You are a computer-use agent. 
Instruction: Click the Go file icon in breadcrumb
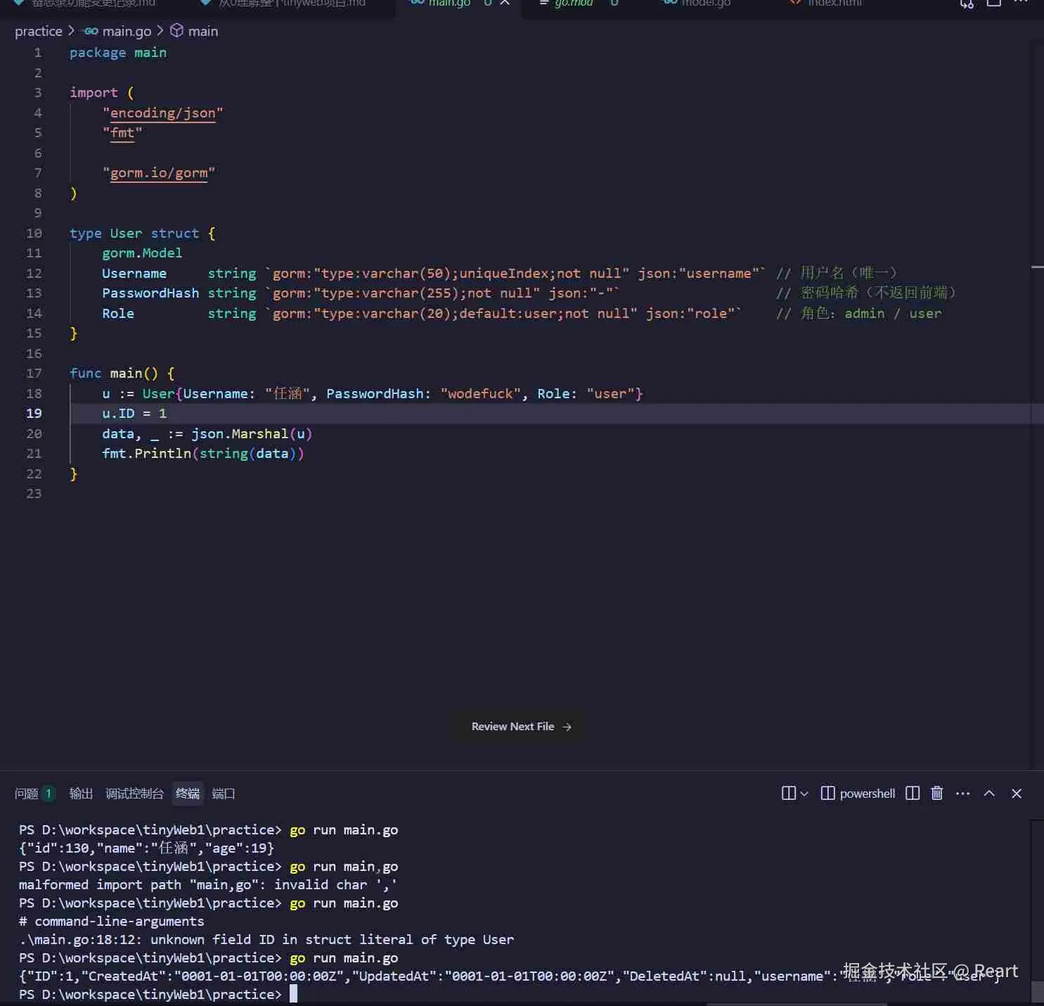coord(91,31)
